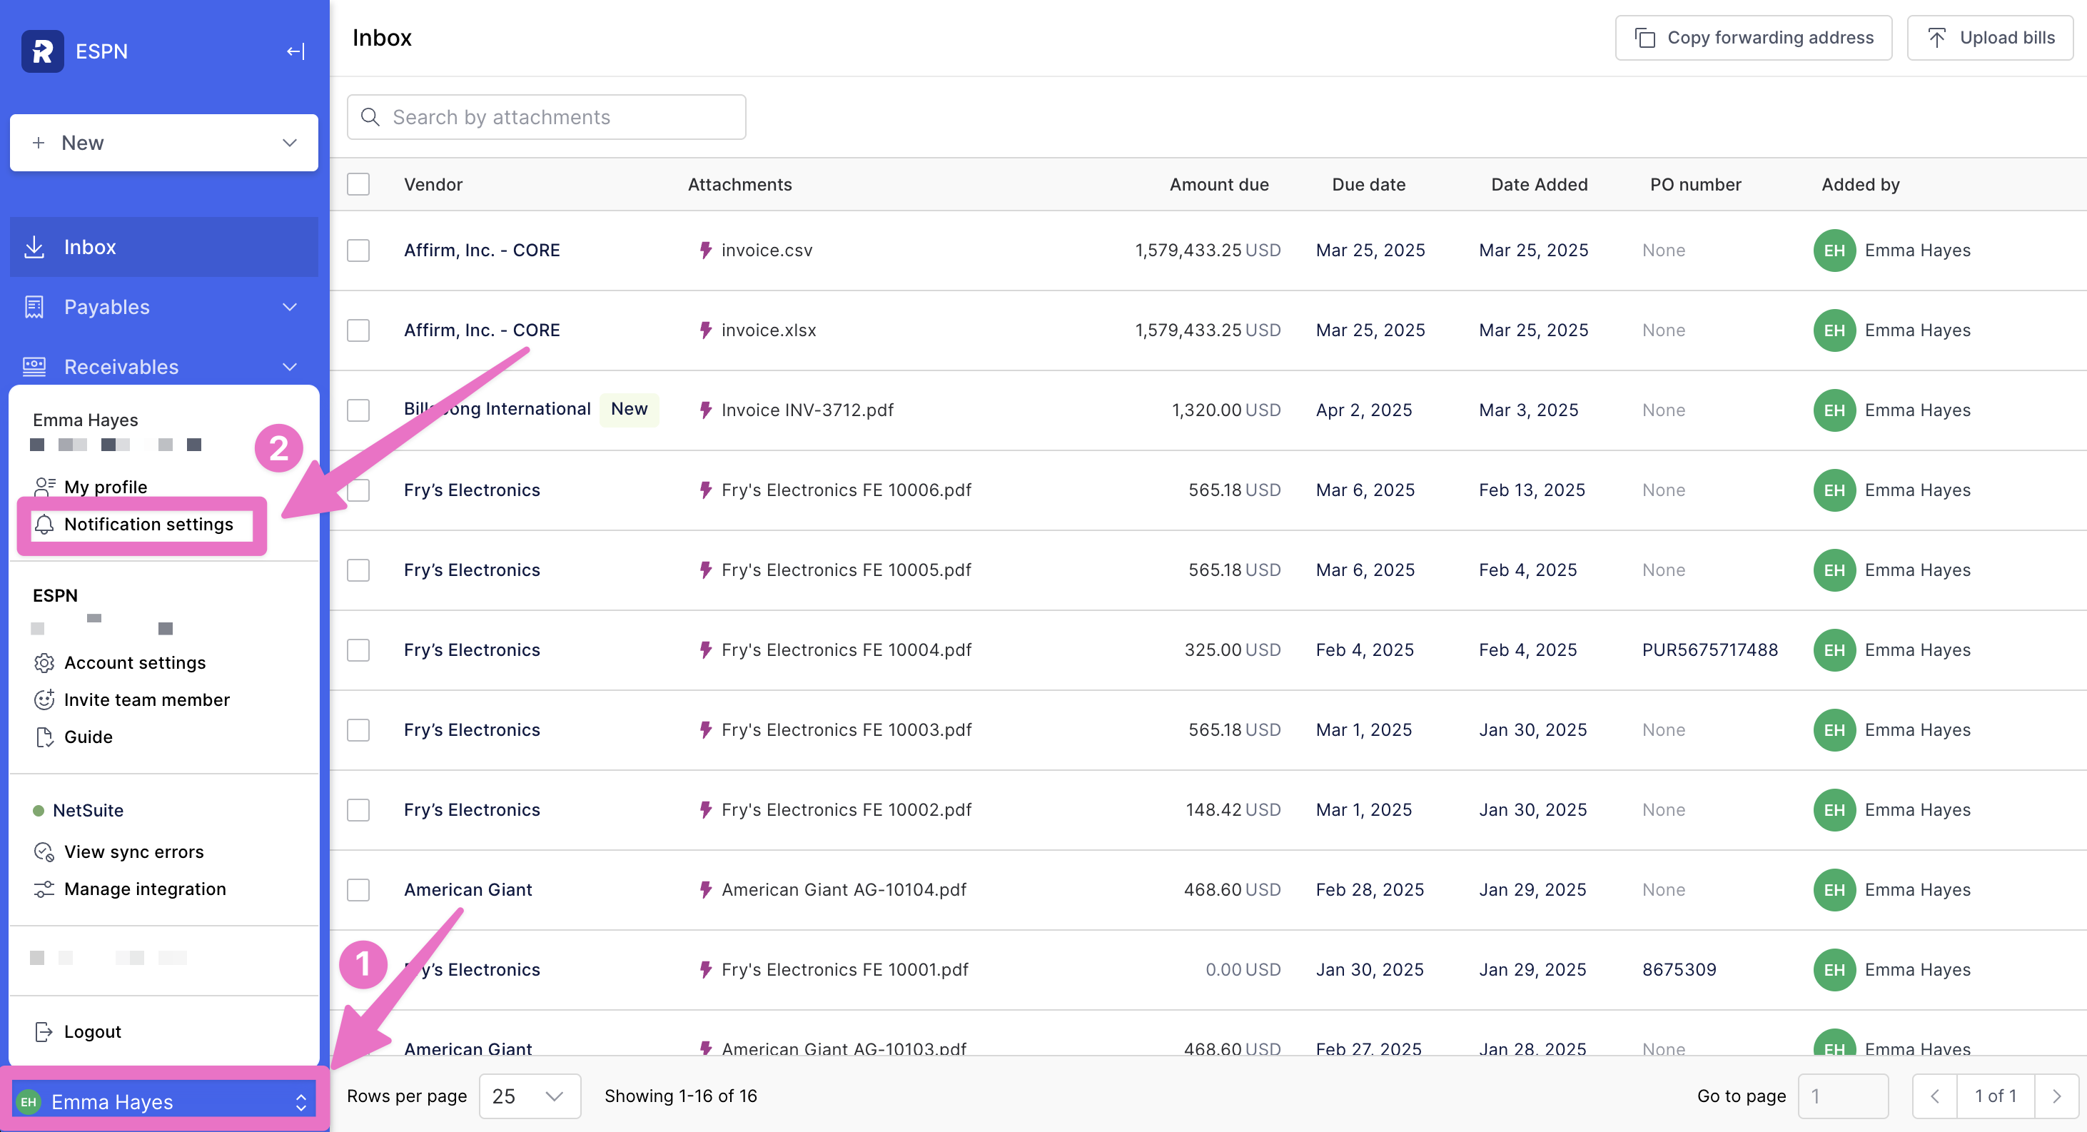Select Inbox in the sidebar navigation

tap(163, 247)
